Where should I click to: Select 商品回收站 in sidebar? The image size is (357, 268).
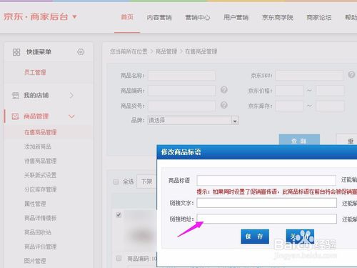(38, 232)
